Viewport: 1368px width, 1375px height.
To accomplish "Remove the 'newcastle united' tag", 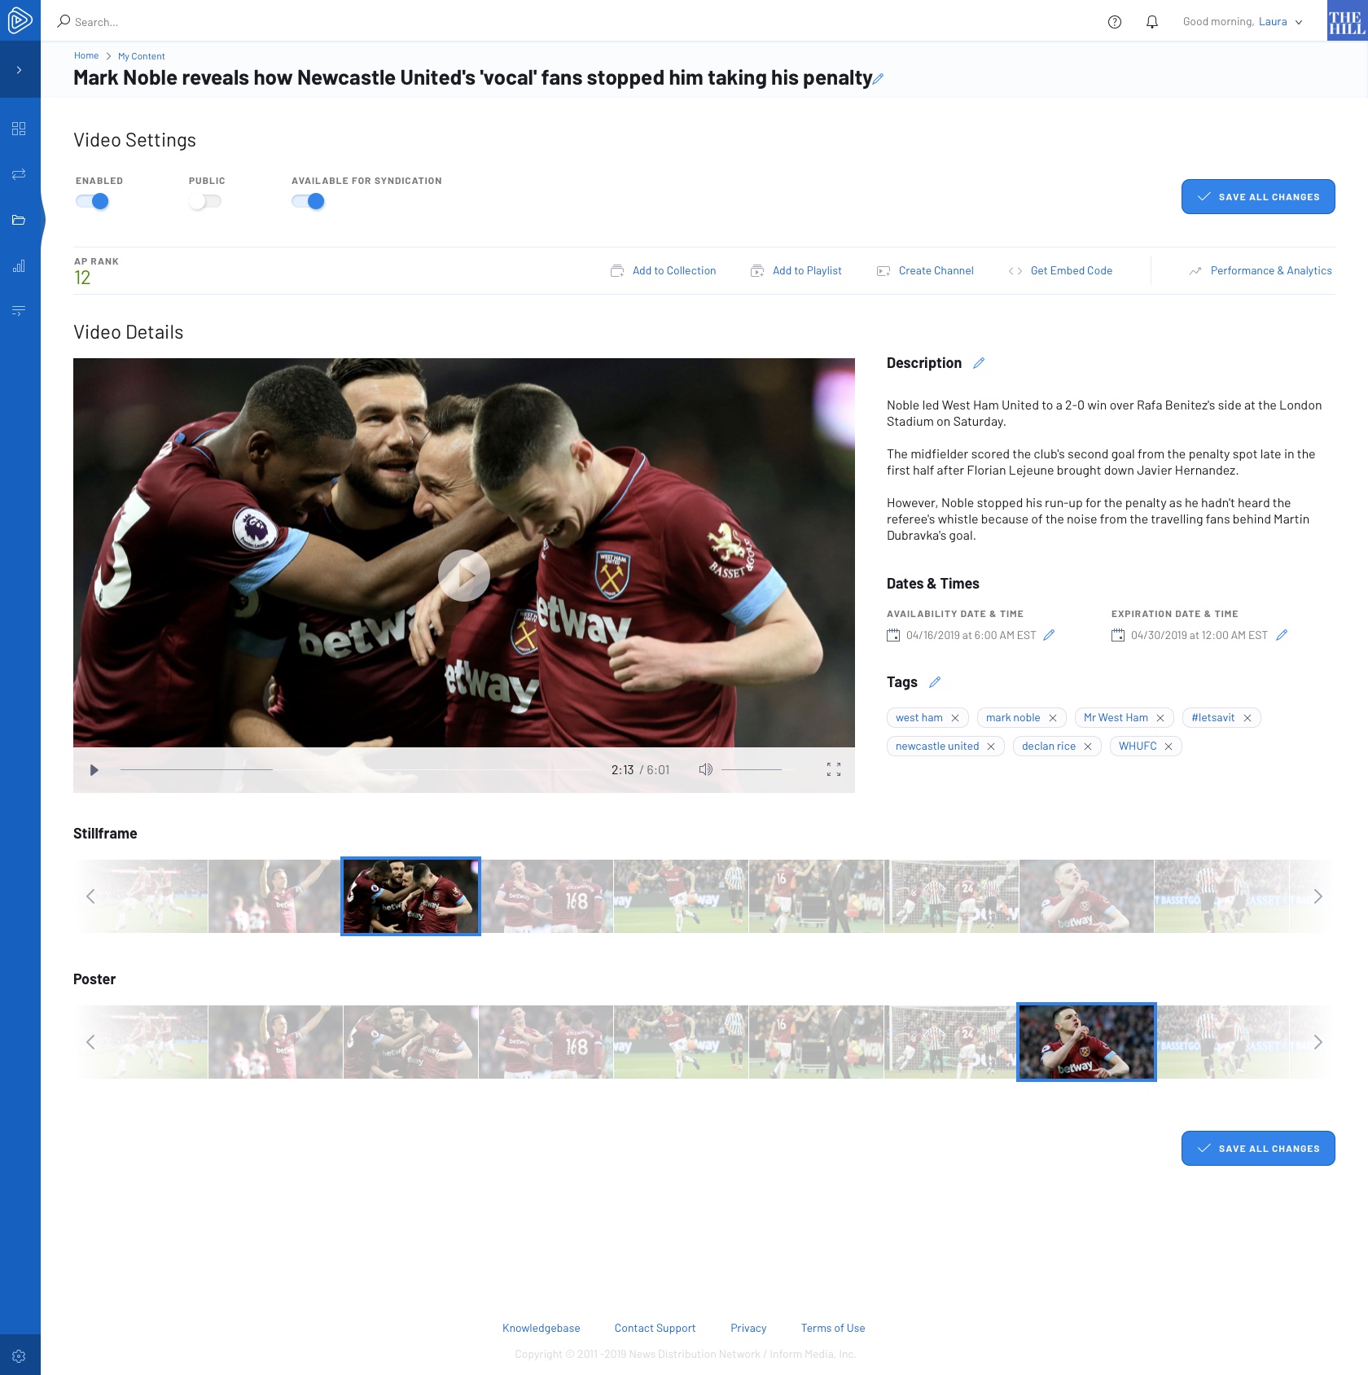I will 991,747.
